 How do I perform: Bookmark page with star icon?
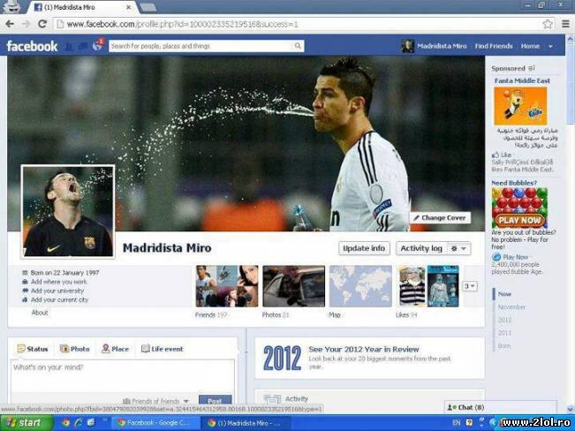coord(548,24)
